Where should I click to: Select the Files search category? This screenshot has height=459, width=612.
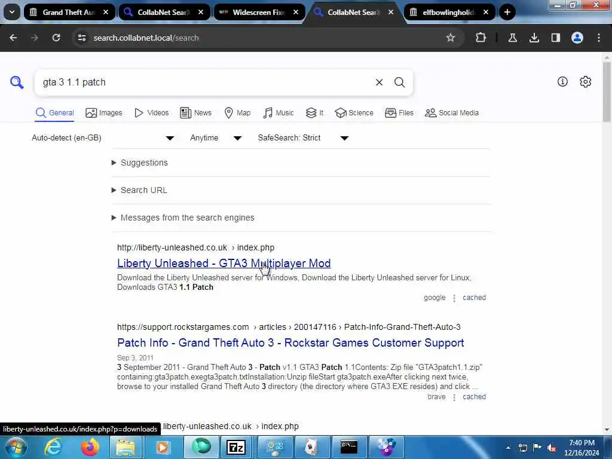coord(399,113)
